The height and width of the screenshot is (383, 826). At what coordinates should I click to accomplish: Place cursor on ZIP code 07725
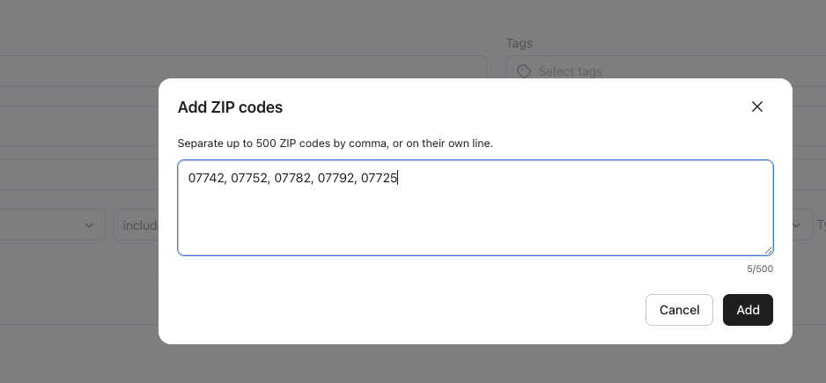380,178
